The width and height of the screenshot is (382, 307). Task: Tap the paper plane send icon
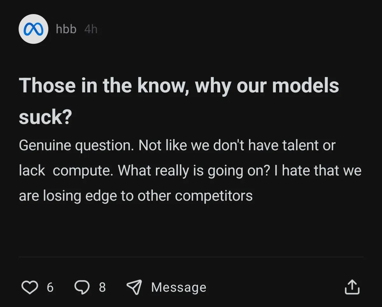(x=134, y=287)
